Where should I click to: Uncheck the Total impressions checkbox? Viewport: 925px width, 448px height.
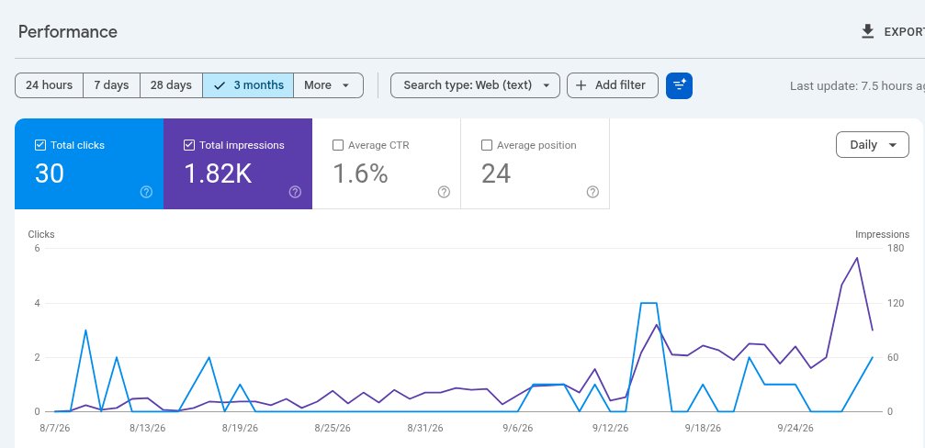coord(189,145)
